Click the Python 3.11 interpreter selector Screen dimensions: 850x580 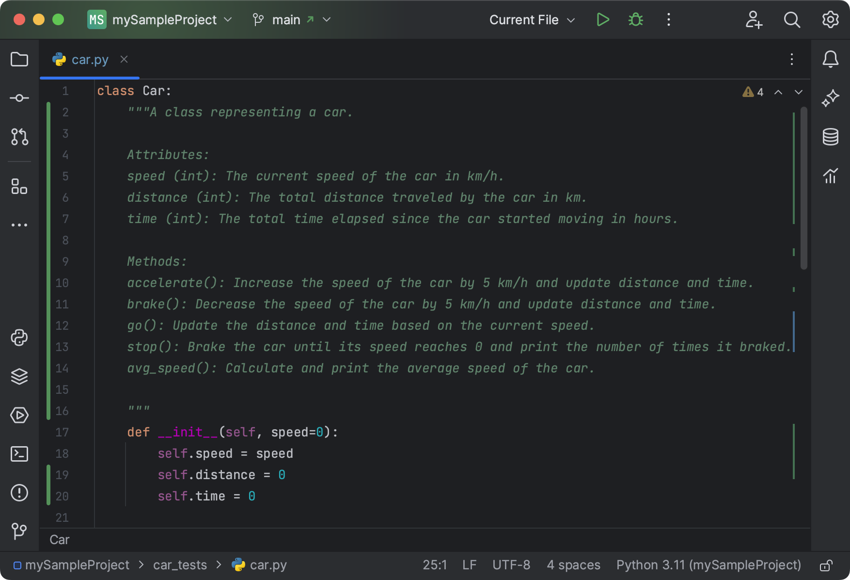point(708,565)
